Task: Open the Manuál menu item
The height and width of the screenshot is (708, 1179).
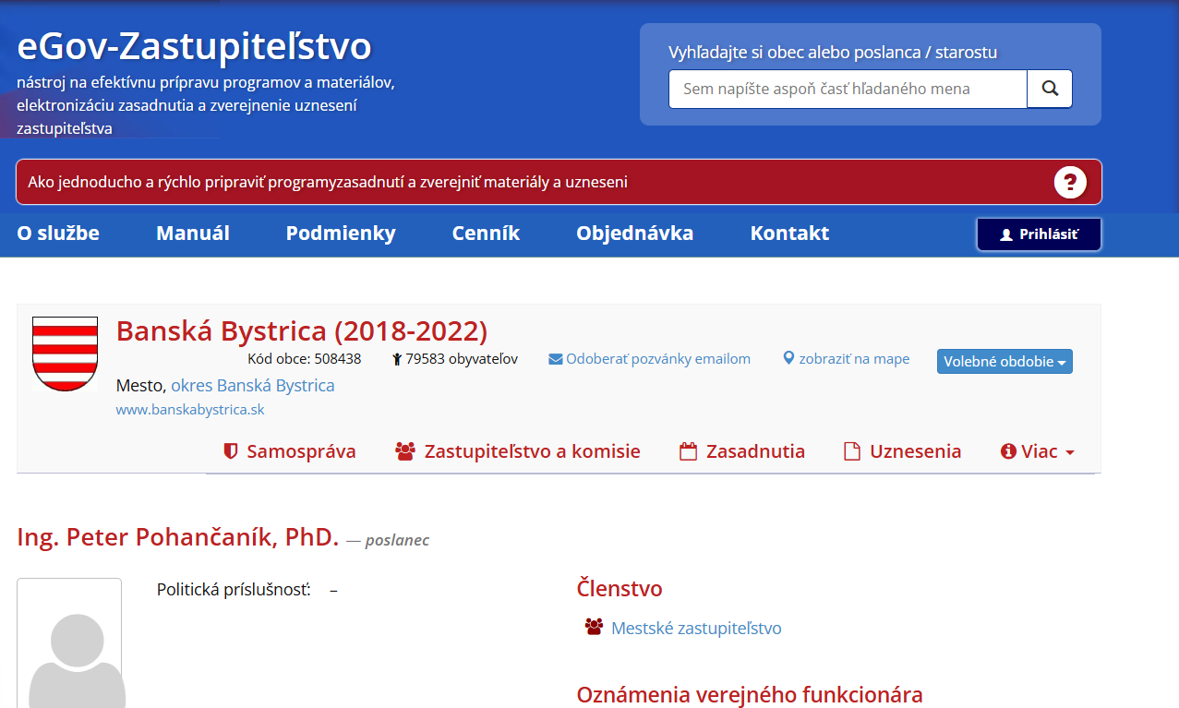Action: 193,234
